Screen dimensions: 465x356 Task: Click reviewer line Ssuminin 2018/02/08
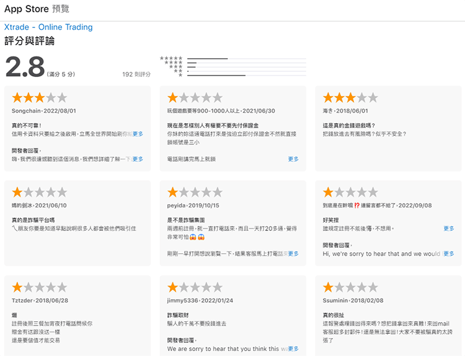(x=353, y=301)
